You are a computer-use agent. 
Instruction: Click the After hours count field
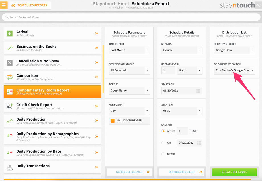(182, 131)
